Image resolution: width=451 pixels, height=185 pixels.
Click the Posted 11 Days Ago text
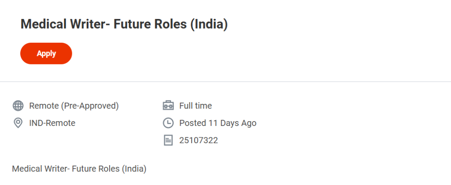pyautogui.click(x=218, y=123)
